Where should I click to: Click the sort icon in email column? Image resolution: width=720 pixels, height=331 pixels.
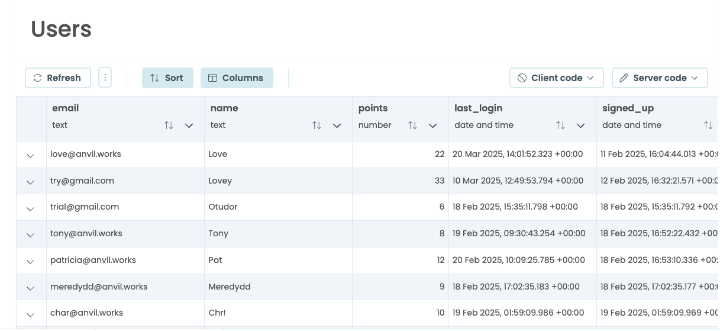point(169,126)
